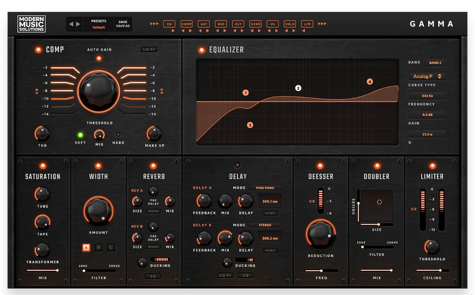Select the VERB module icon
Image resolution: width=475 pixels, height=295 pixels.
click(255, 24)
